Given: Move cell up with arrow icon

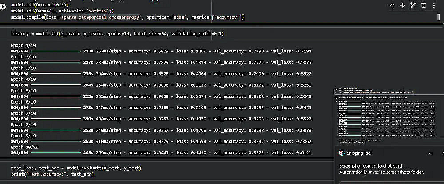Looking at the screenshot, I should pyautogui.click(x=392, y=5).
